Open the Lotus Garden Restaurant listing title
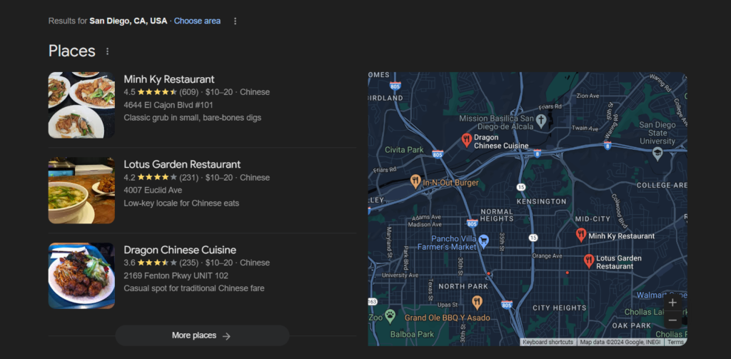Screen dimensions: 731x359 coord(182,164)
